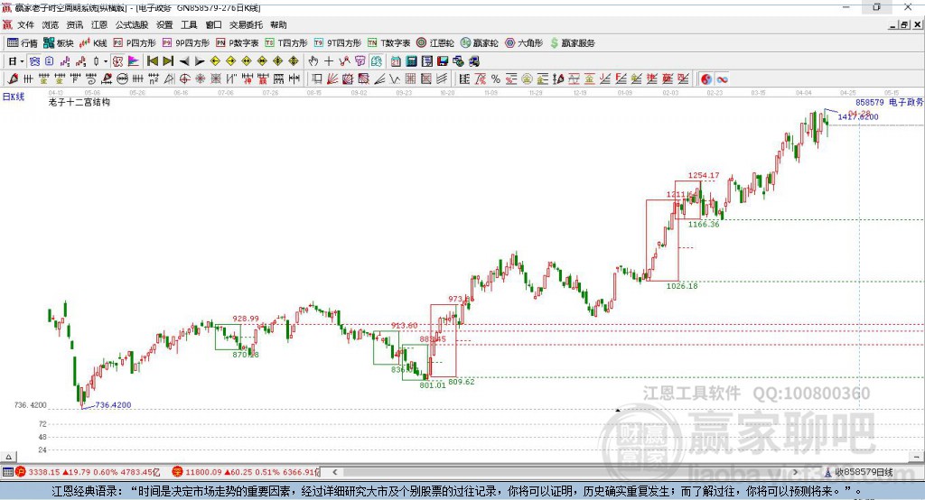Image resolution: width=925 pixels, height=500 pixels.
Task: Click the 收858579日线 status bar entry
Action: 860,472
